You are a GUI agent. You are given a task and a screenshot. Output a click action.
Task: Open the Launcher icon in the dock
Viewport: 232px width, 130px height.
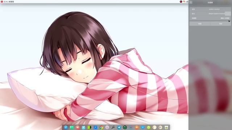pos(66,127)
